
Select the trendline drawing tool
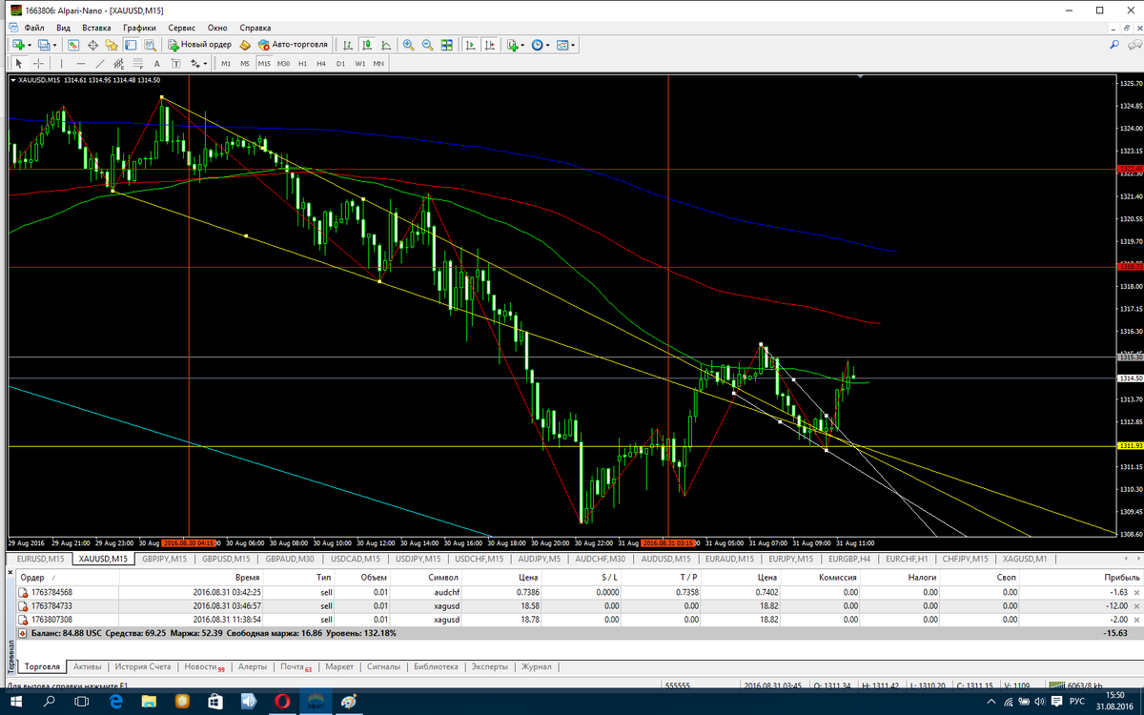tap(99, 63)
